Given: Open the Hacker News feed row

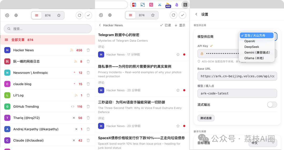Looking at the screenshot, I should (48, 50).
